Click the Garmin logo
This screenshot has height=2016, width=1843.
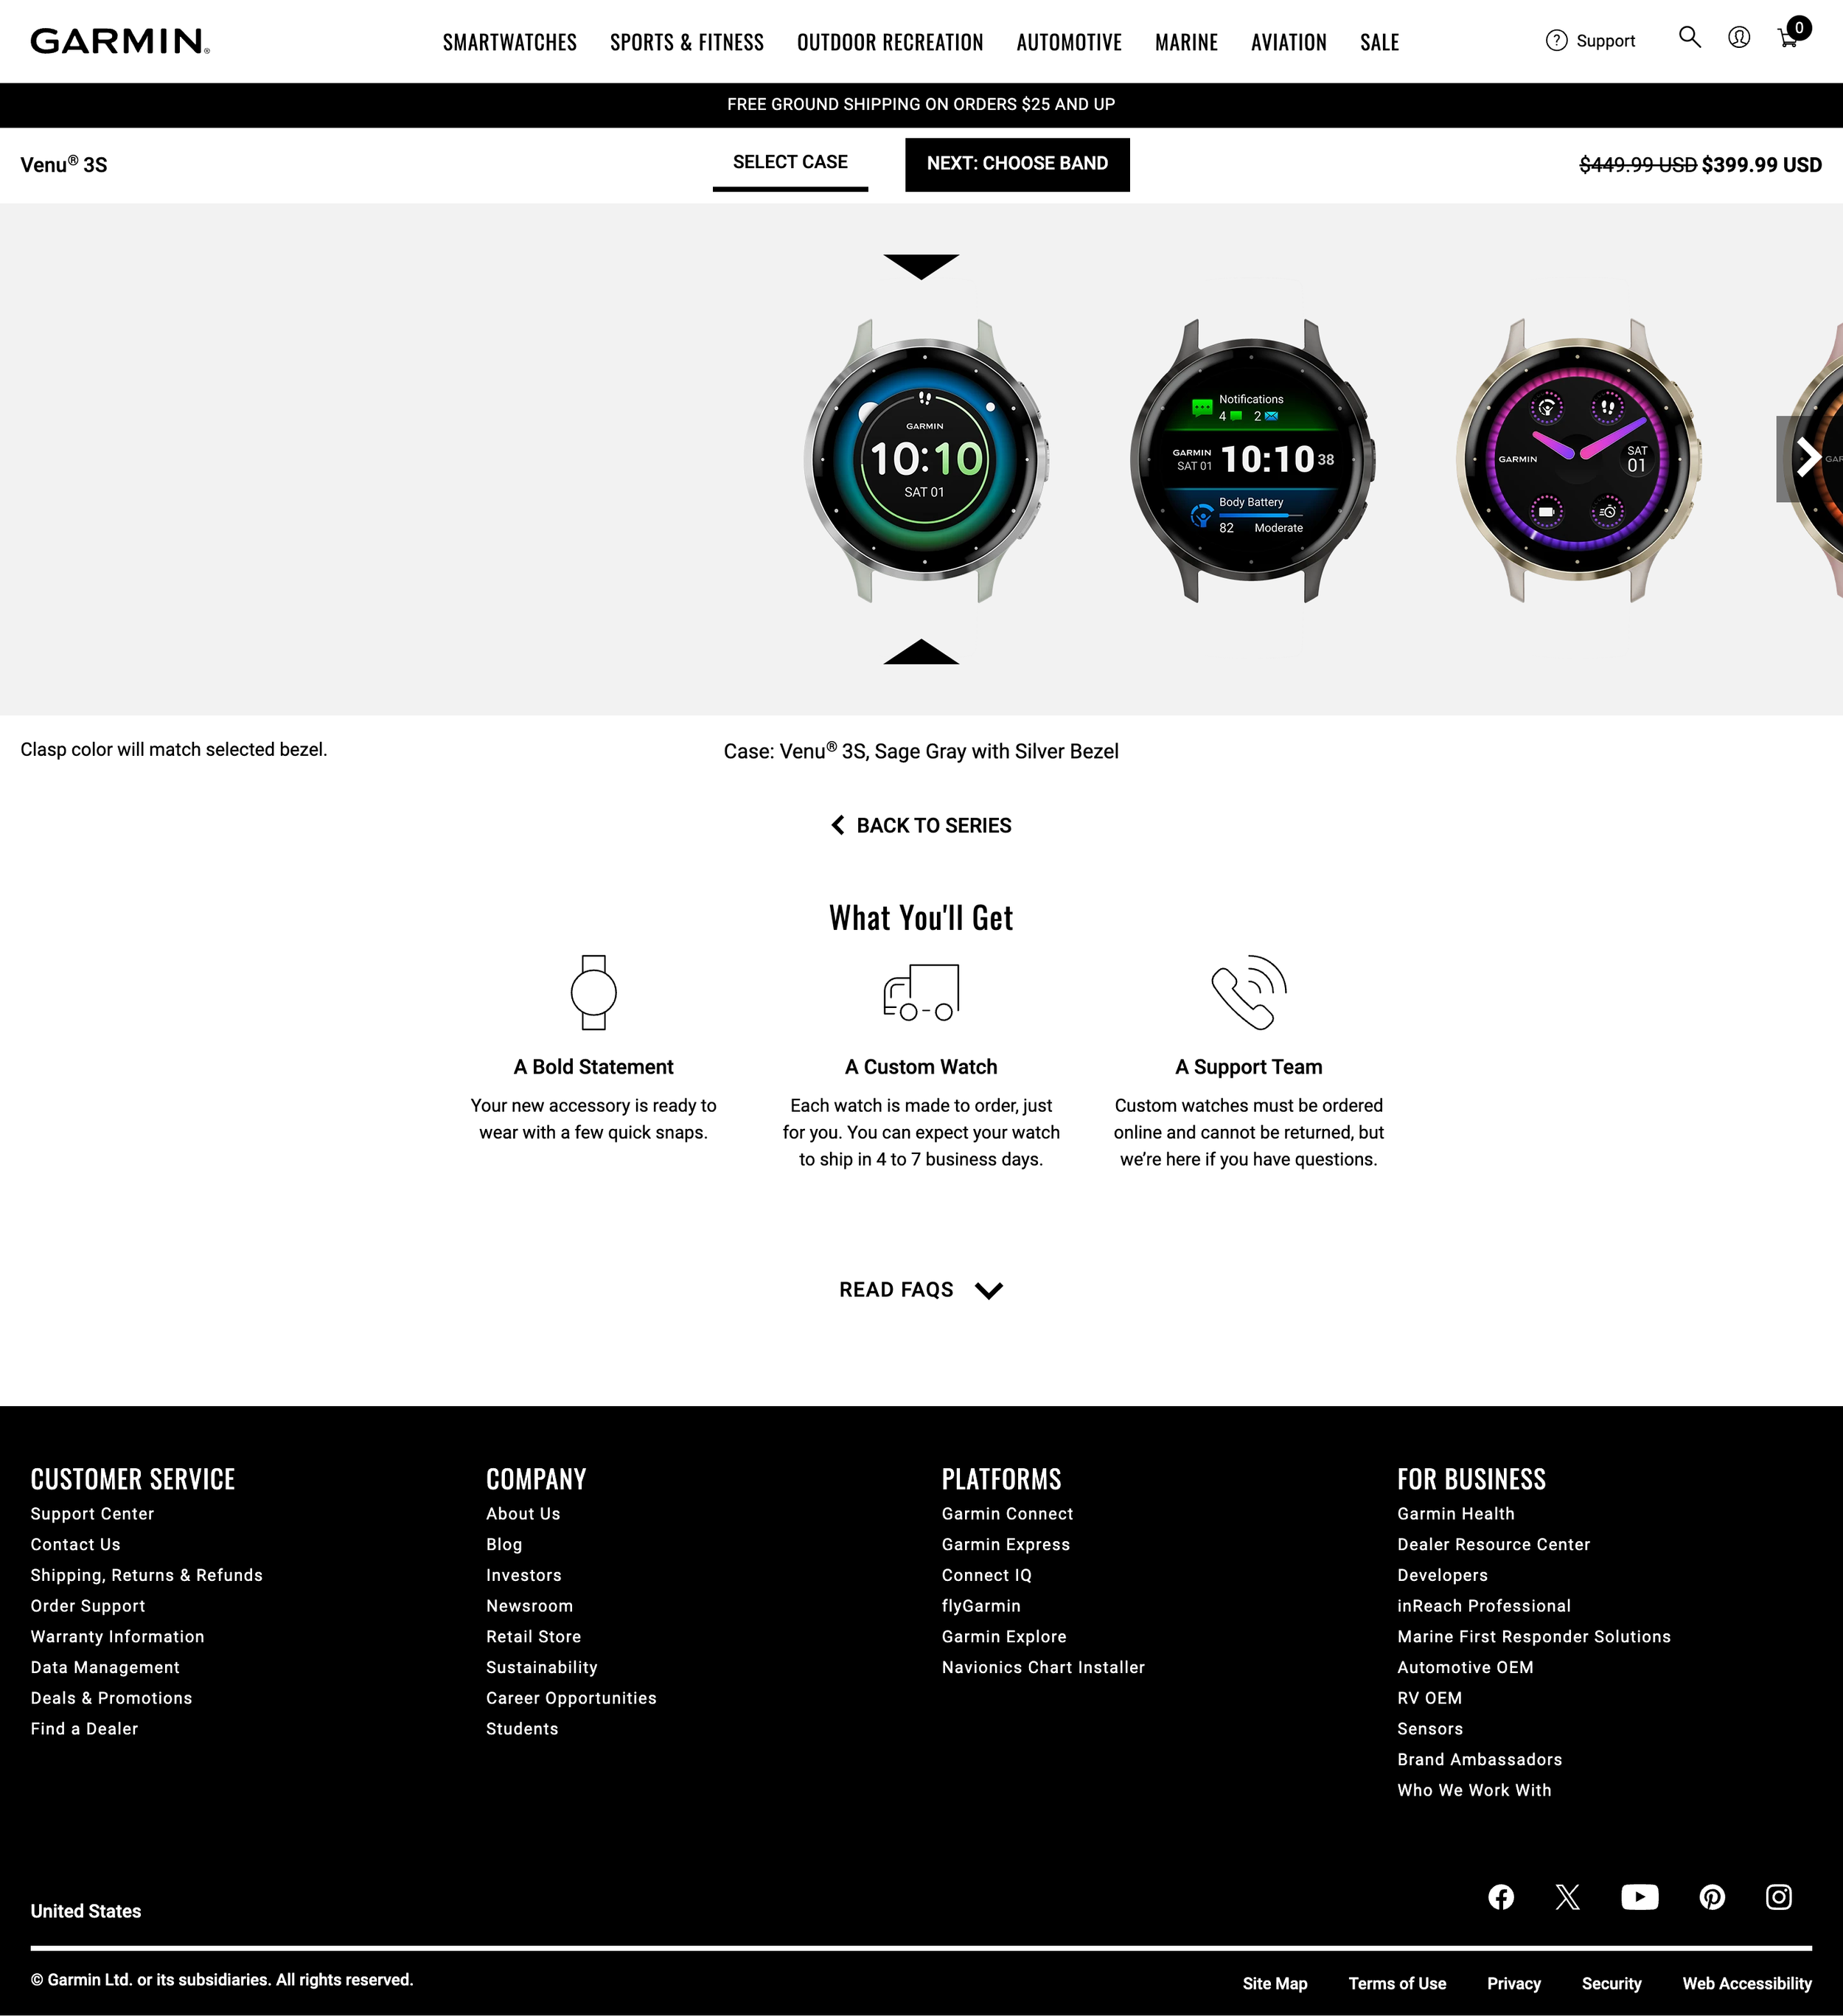[120, 41]
